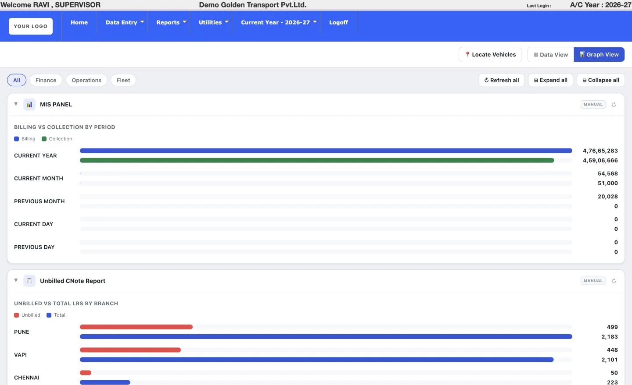Click the Refresh all button
The height and width of the screenshot is (385, 632).
502,80
